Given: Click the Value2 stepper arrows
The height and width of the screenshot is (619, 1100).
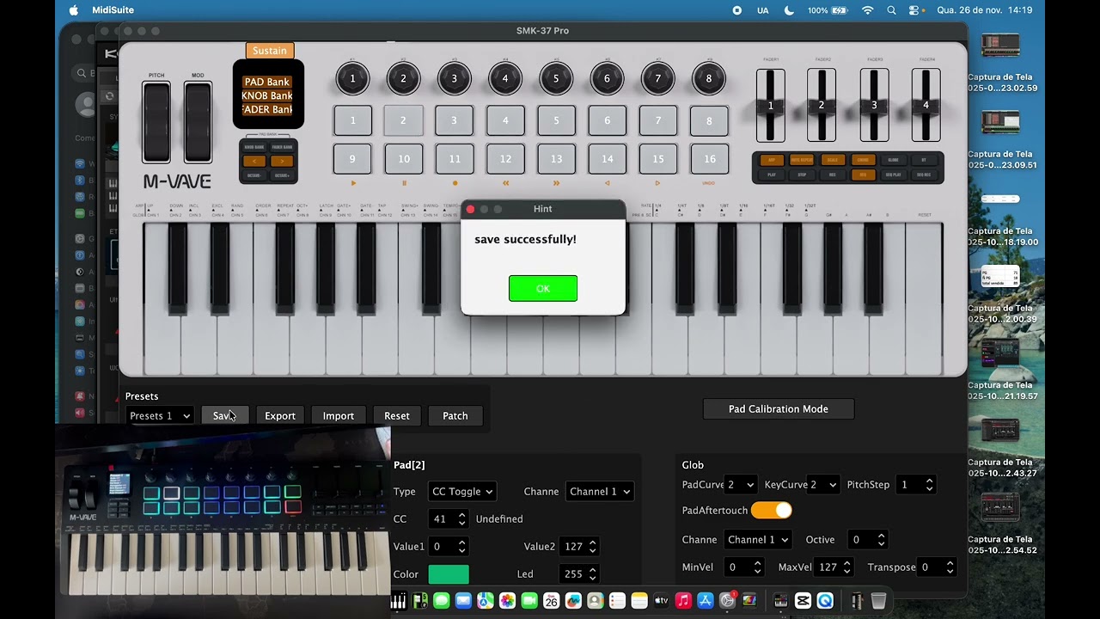Looking at the screenshot, I should (592, 547).
